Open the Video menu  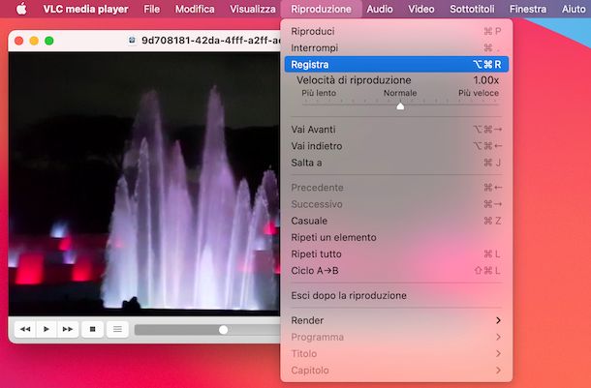pos(421,9)
